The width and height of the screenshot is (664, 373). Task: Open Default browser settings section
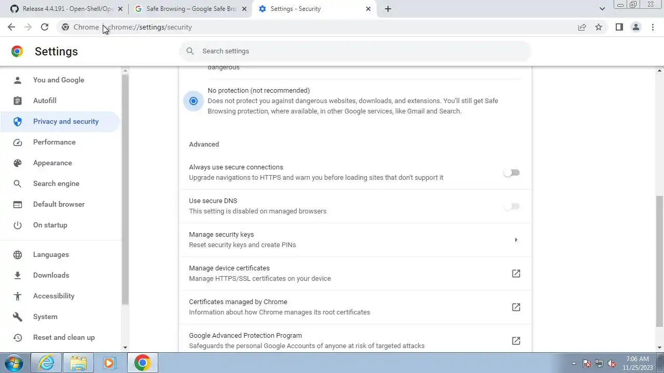pyautogui.click(x=60, y=204)
